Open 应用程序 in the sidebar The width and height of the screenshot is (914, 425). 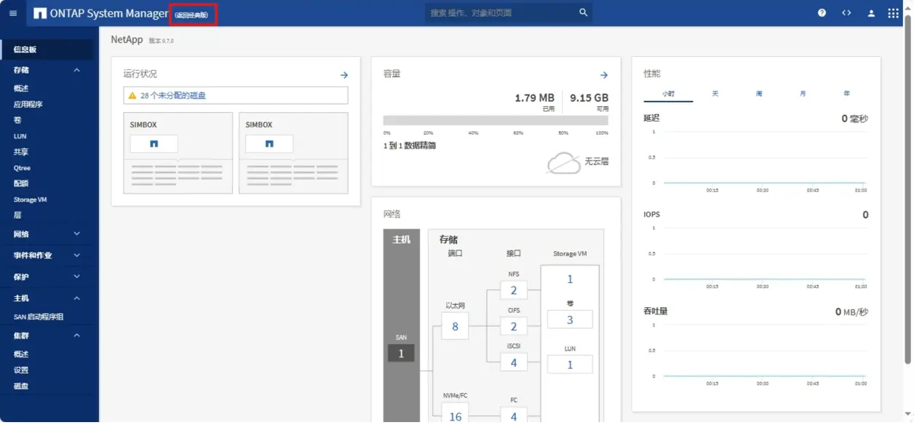click(x=28, y=104)
